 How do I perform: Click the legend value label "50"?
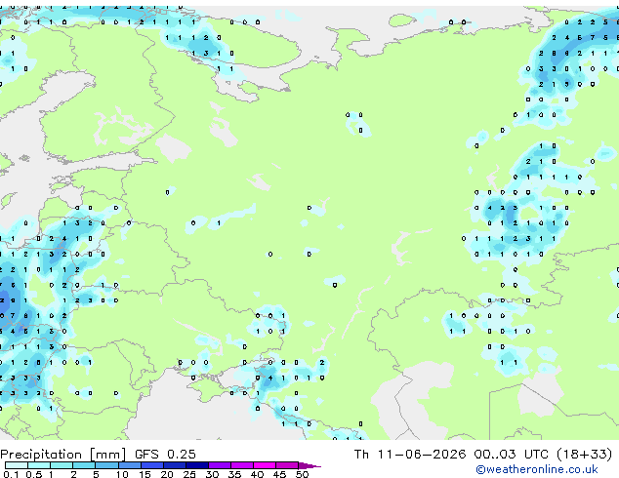click(302, 474)
